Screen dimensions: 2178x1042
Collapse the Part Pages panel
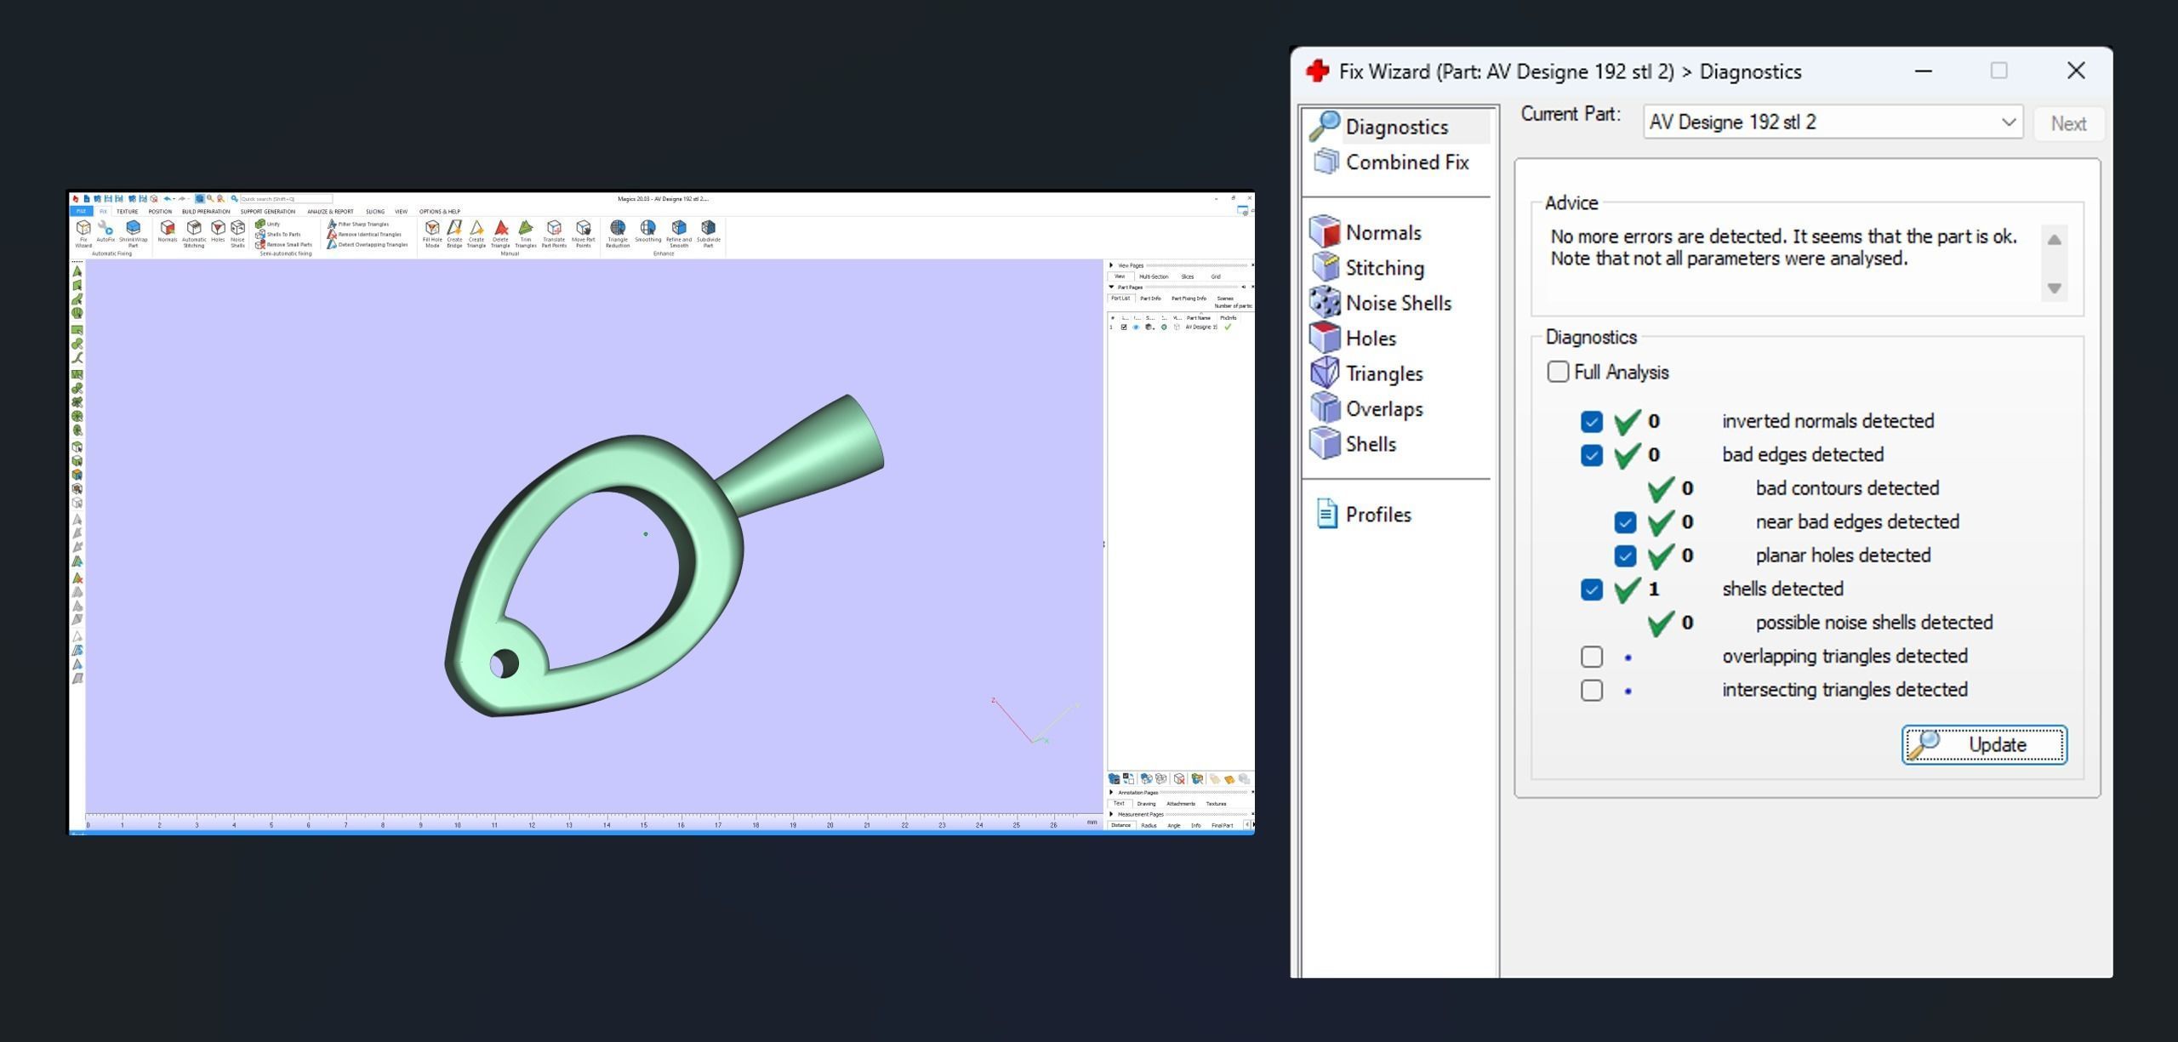(x=1111, y=288)
